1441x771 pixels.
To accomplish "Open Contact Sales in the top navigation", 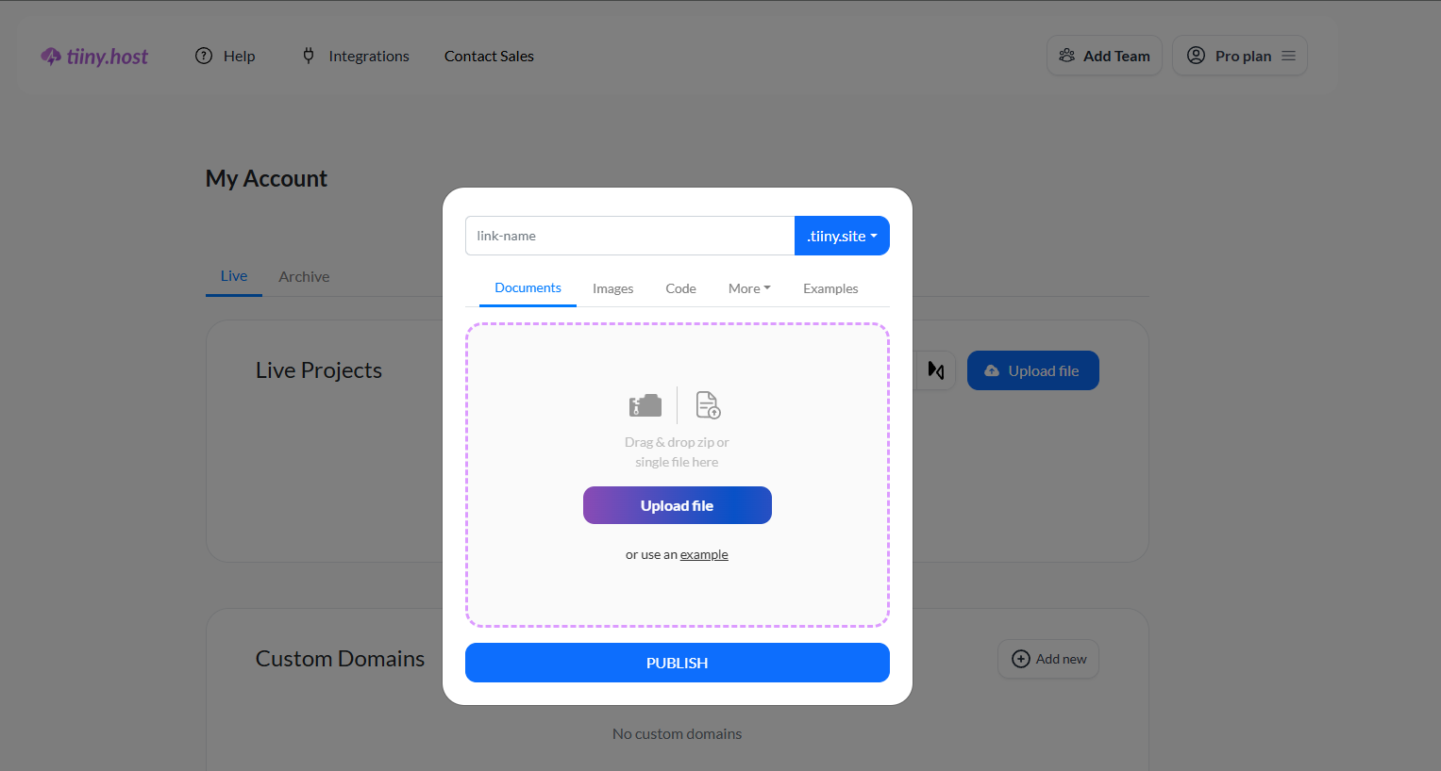I will click(x=489, y=56).
